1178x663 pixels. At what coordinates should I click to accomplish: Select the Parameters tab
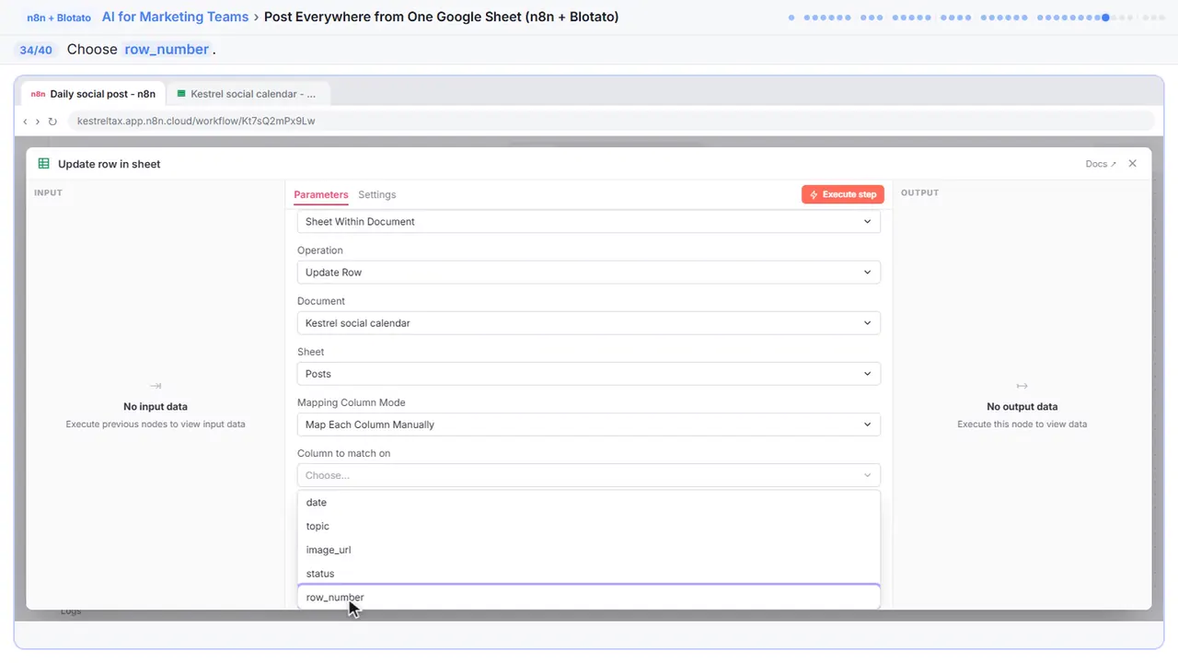[321, 194]
